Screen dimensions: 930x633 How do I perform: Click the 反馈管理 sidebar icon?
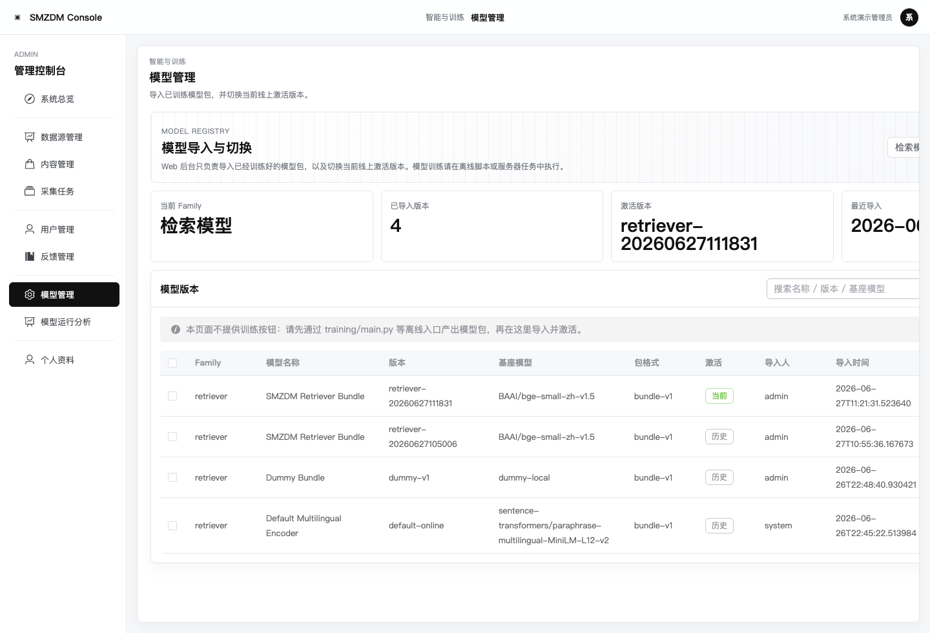[30, 256]
